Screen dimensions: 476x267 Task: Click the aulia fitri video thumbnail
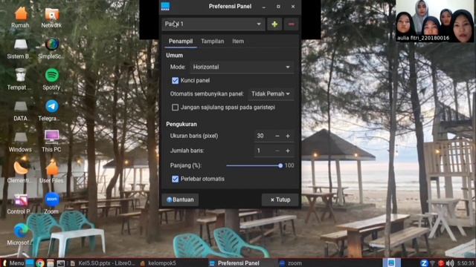click(434, 21)
